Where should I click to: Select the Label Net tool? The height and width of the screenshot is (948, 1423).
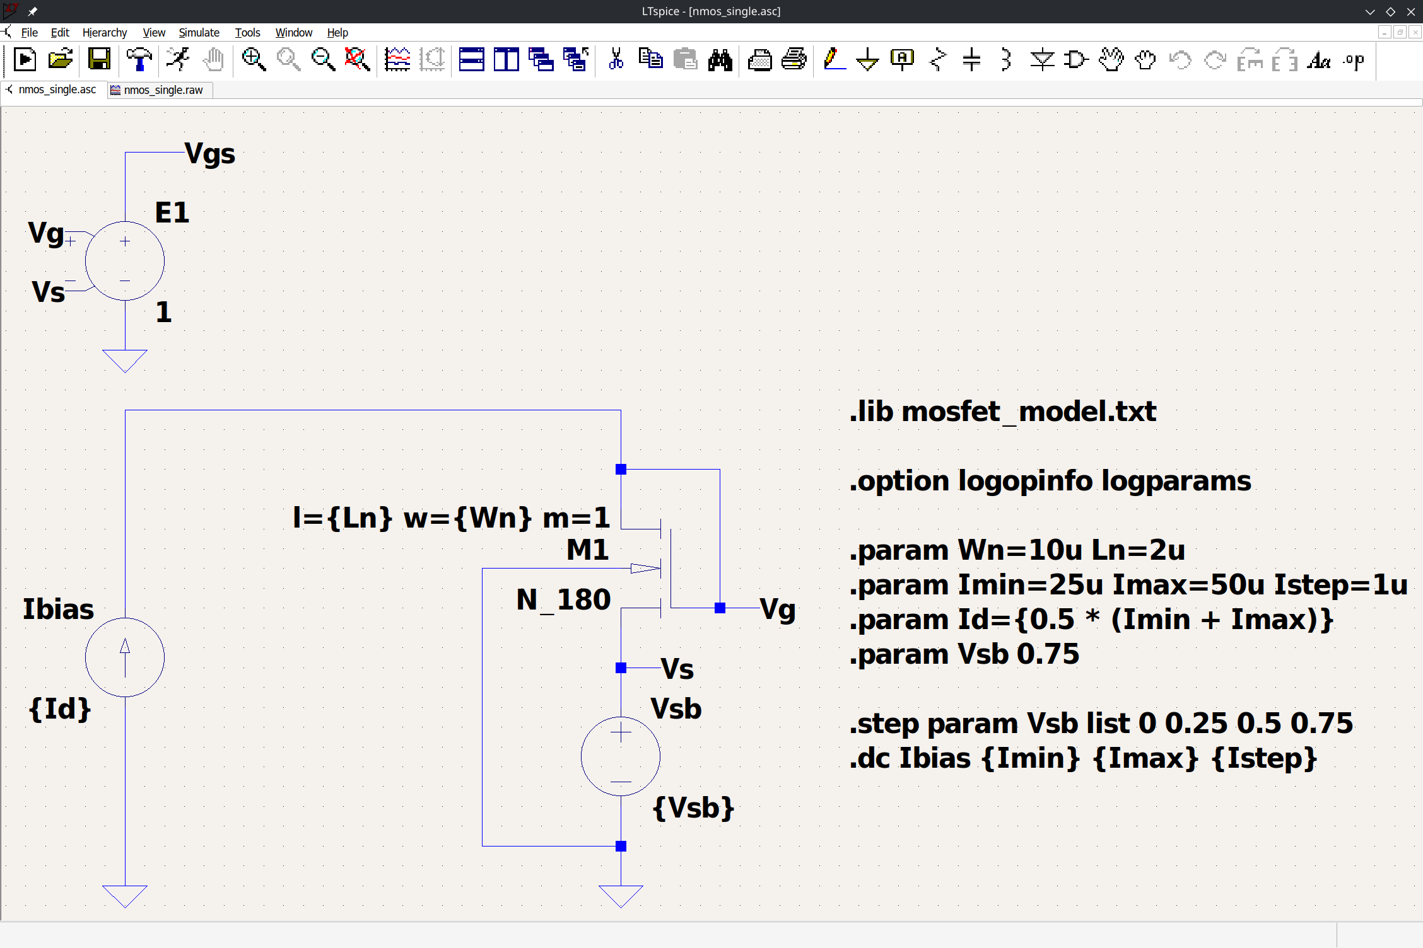tap(902, 60)
